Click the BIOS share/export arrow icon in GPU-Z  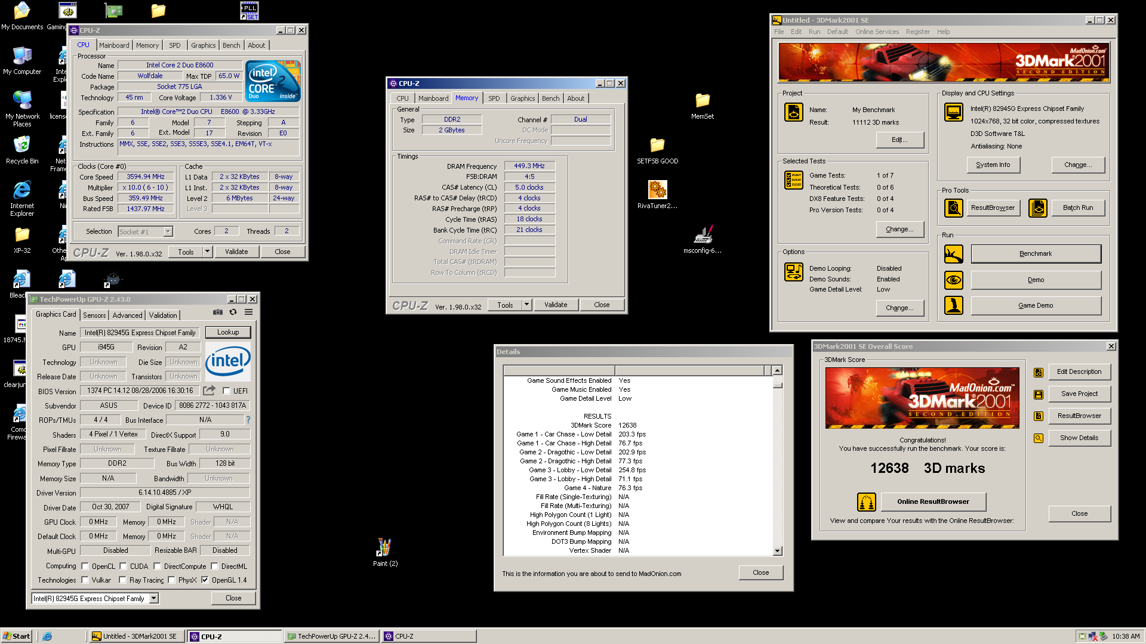pos(209,391)
